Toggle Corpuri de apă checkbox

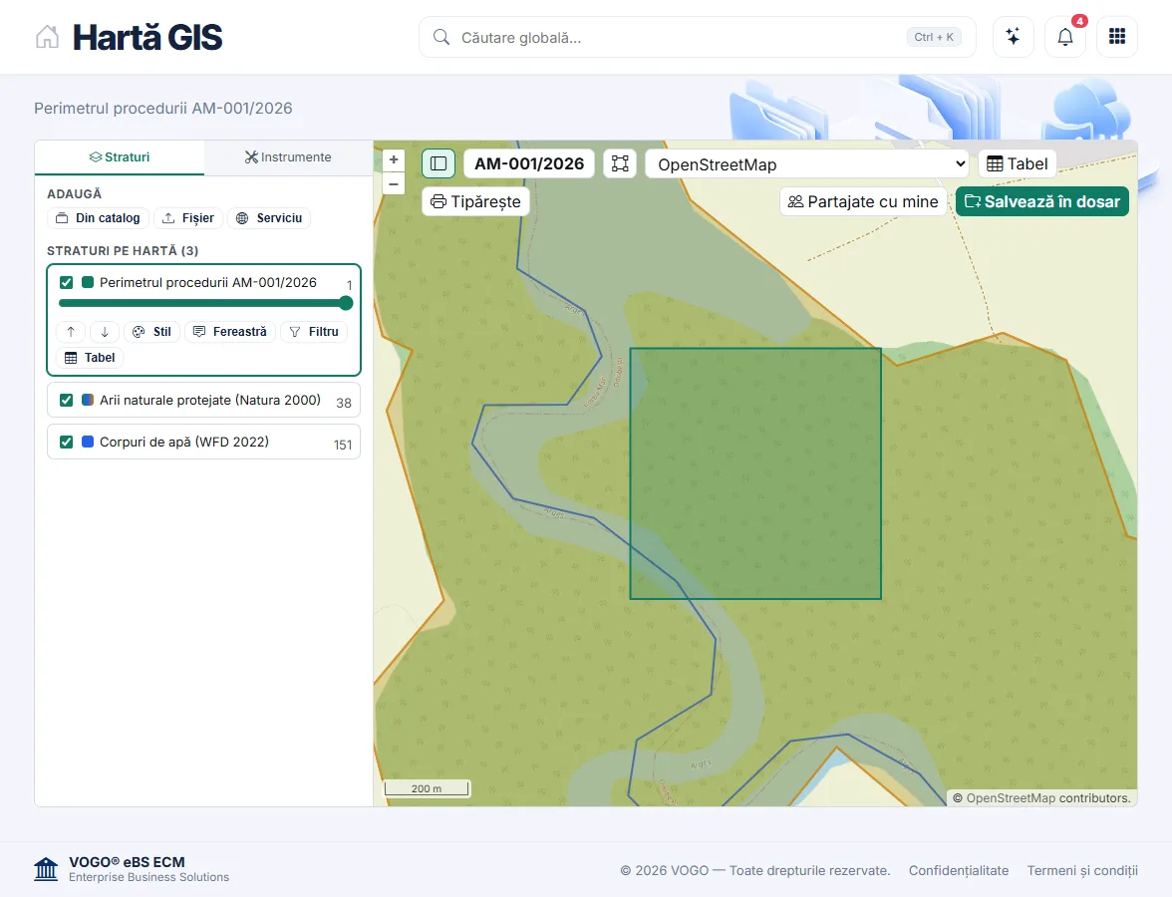point(67,442)
